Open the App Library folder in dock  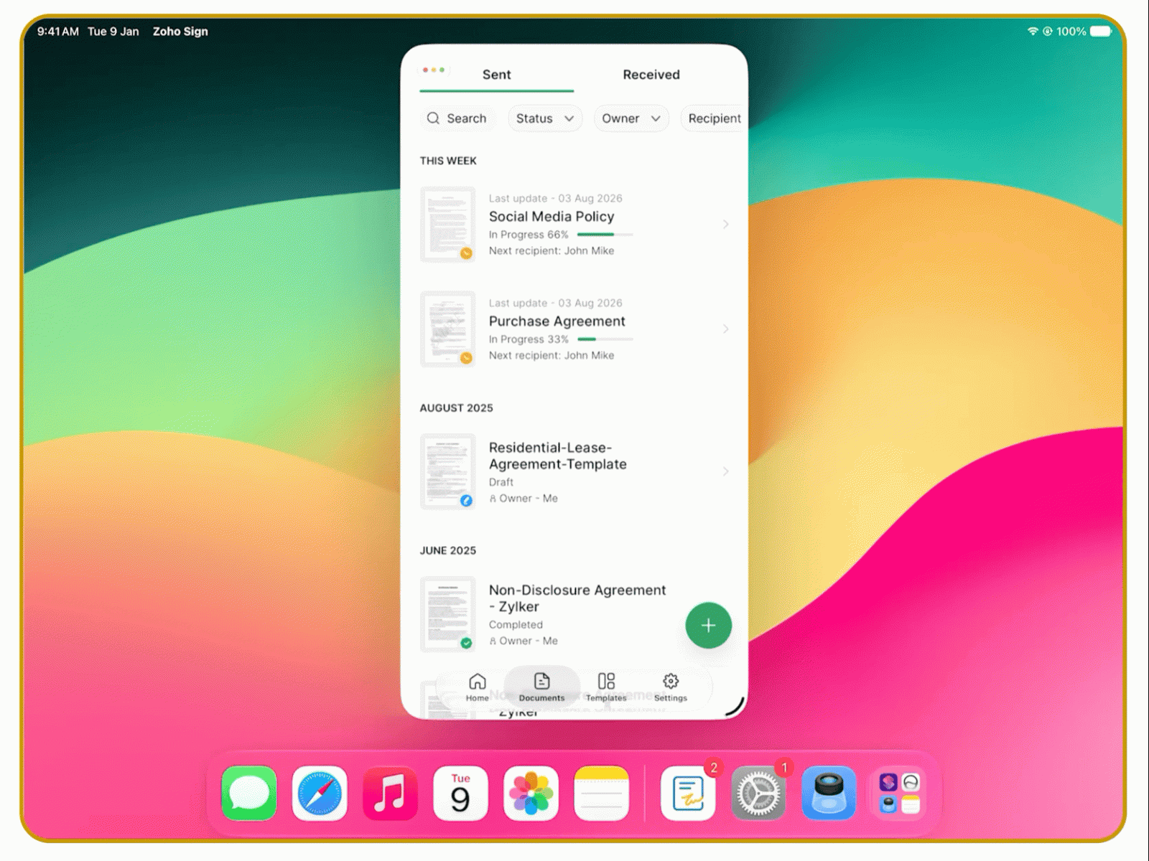pos(899,794)
